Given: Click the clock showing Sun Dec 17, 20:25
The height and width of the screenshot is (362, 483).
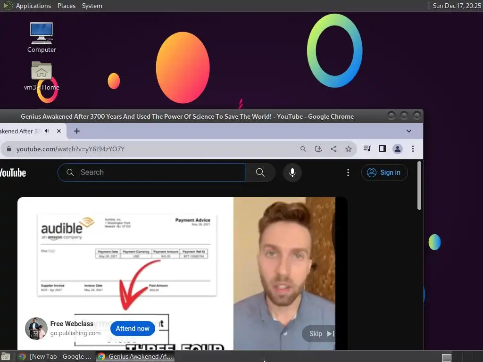Looking at the screenshot, I should point(457,6).
